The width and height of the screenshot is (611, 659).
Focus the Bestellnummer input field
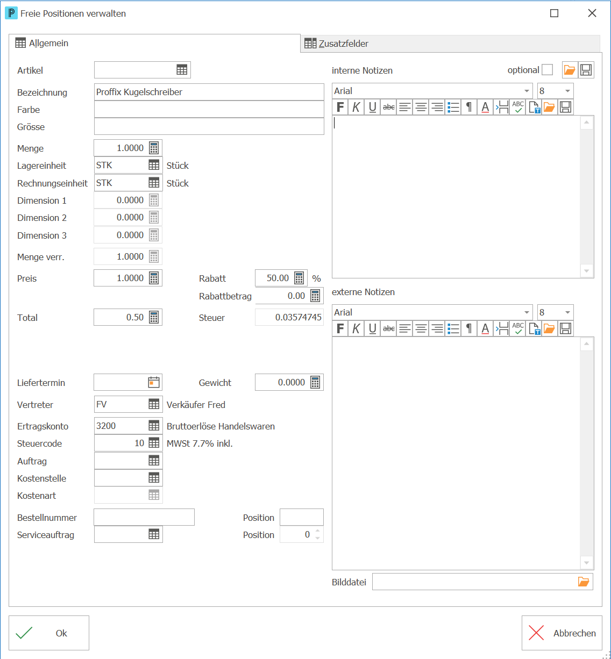144,517
